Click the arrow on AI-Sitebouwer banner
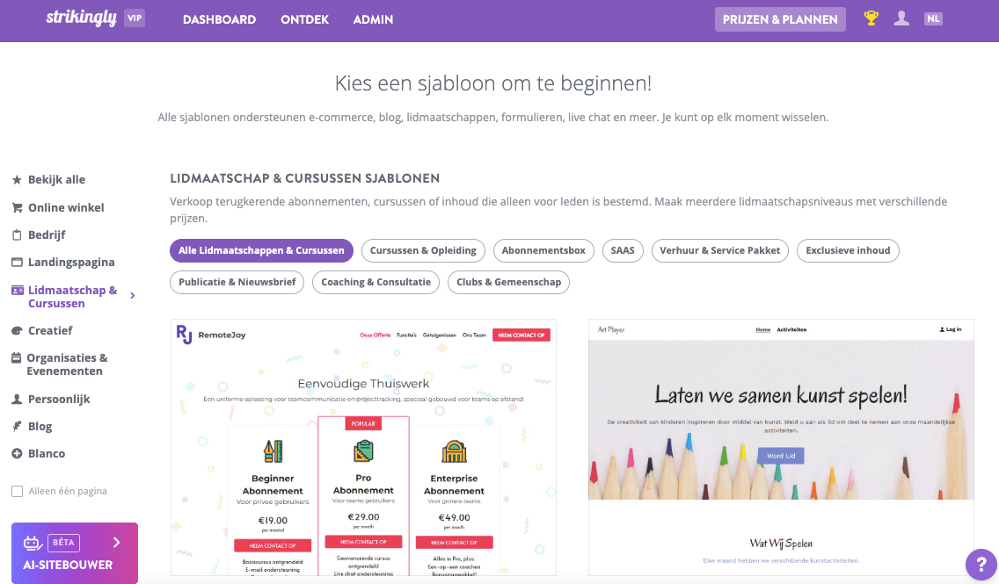Screen dimensions: 999x584 pyautogui.click(x=117, y=542)
